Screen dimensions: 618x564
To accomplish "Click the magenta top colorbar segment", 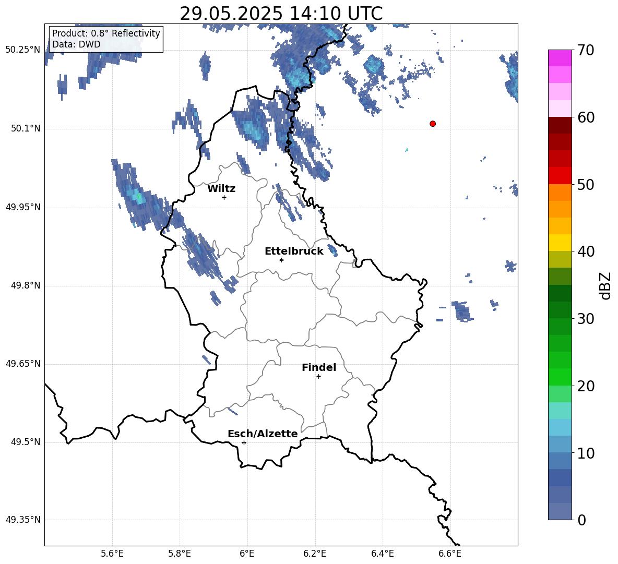I will [560, 58].
